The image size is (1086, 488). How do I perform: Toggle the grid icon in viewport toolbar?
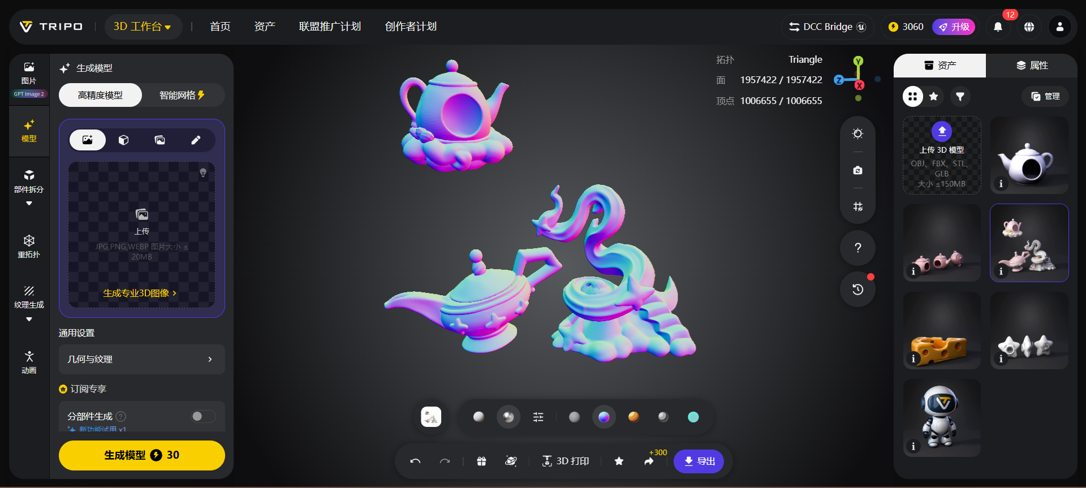(857, 206)
